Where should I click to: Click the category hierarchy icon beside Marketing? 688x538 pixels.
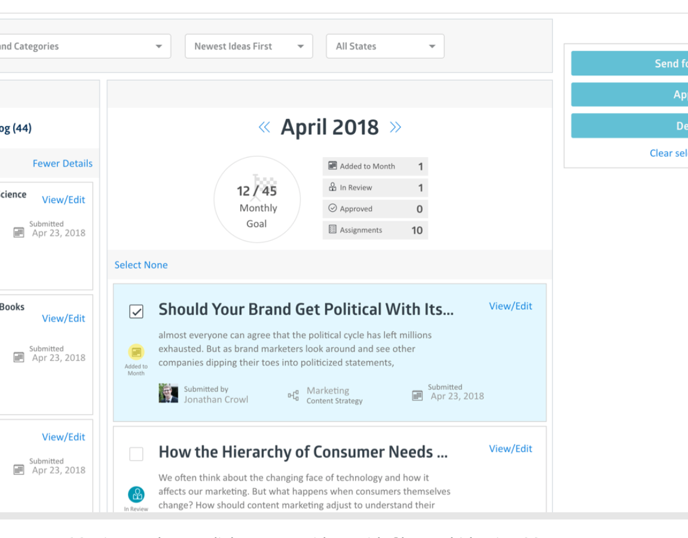coord(293,395)
